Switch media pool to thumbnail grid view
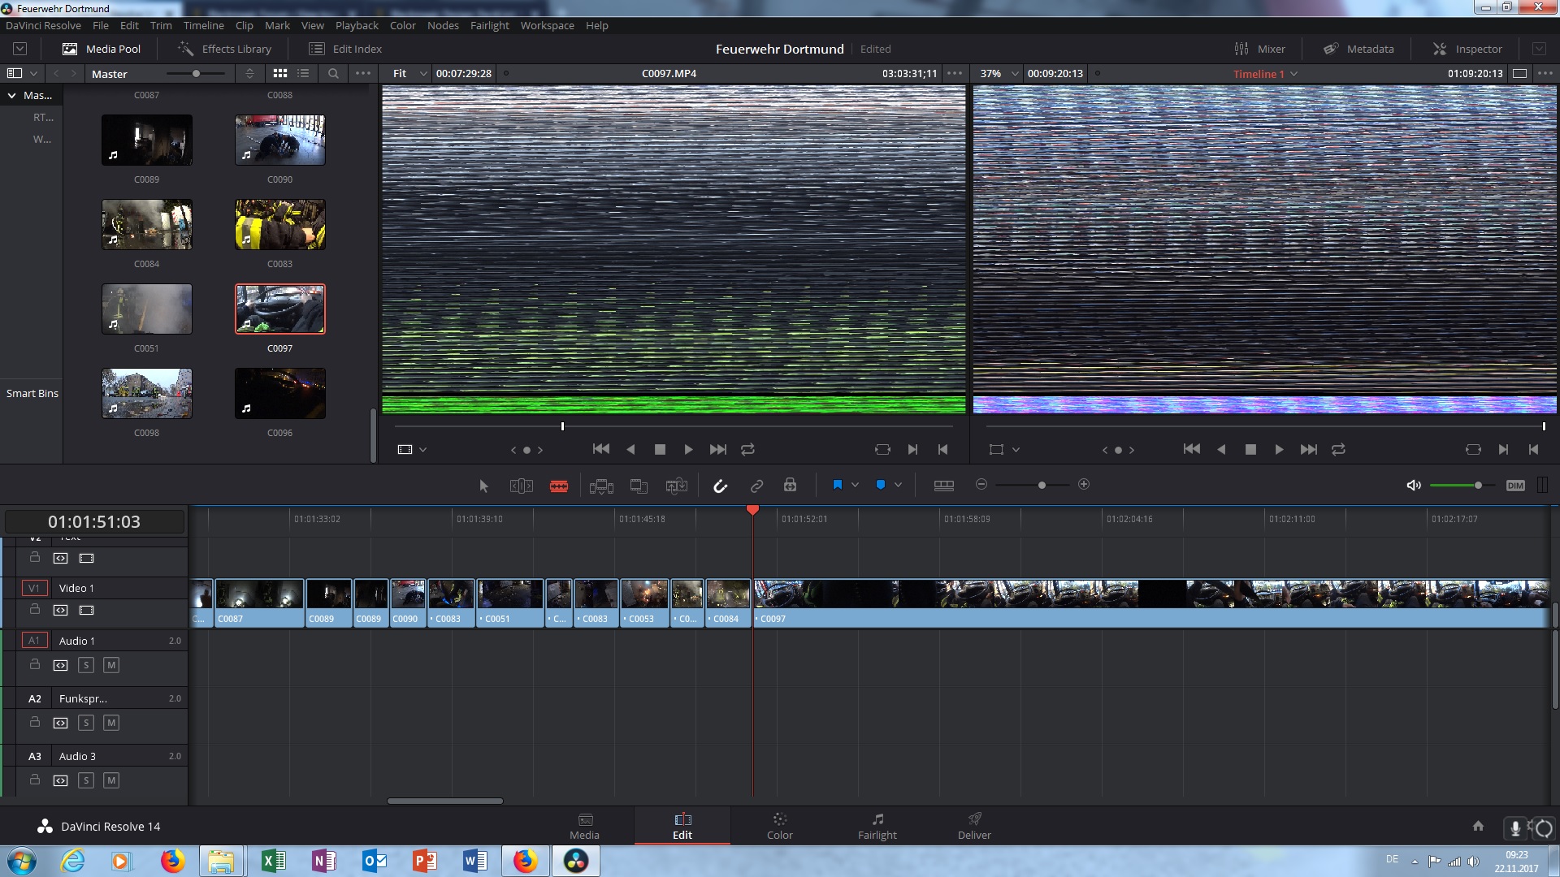The height and width of the screenshot is (877, 1560). (280, 73)
